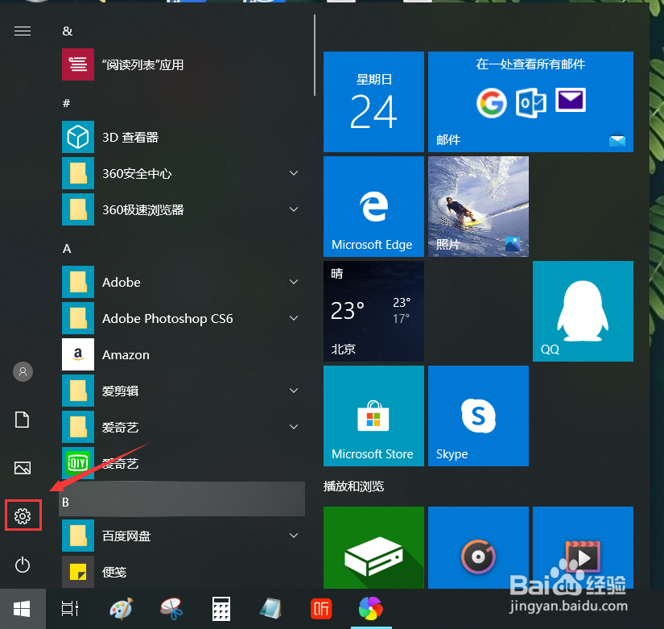
Task: Open Settings from the left sidebar
Action: pos(23,515)
